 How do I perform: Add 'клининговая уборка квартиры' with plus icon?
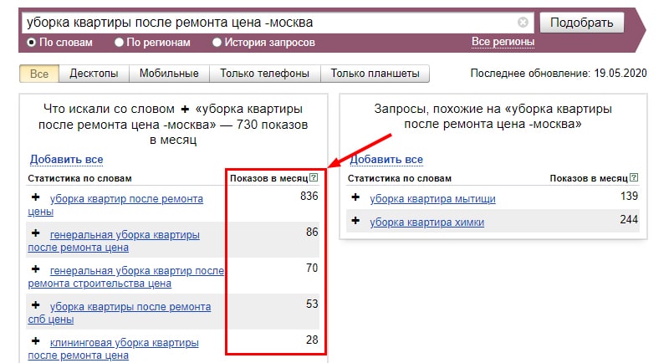(36, 340)
